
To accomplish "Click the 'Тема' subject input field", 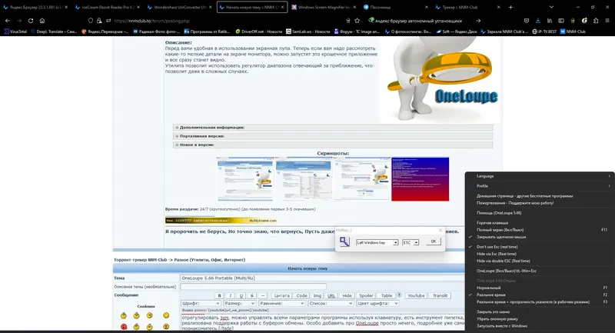I will [322, 278].
